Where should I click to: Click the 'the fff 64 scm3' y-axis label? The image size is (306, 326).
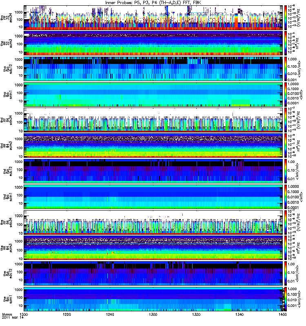[7, 248]
